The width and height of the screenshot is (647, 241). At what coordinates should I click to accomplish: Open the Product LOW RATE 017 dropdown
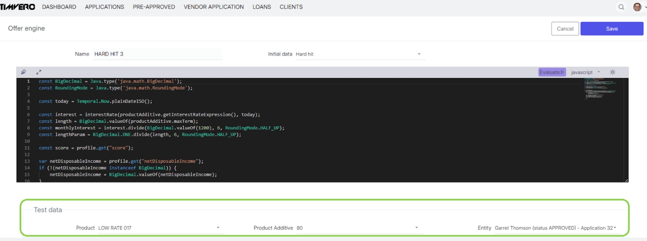coord(159,228)
